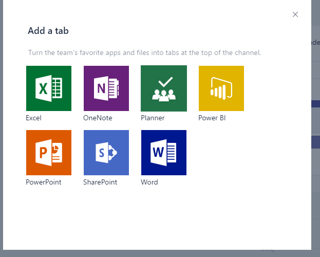The width and height of the screenshot is (320, 257).
Task: Click the empty white area below the Word tile
Action: coord(164,216)
